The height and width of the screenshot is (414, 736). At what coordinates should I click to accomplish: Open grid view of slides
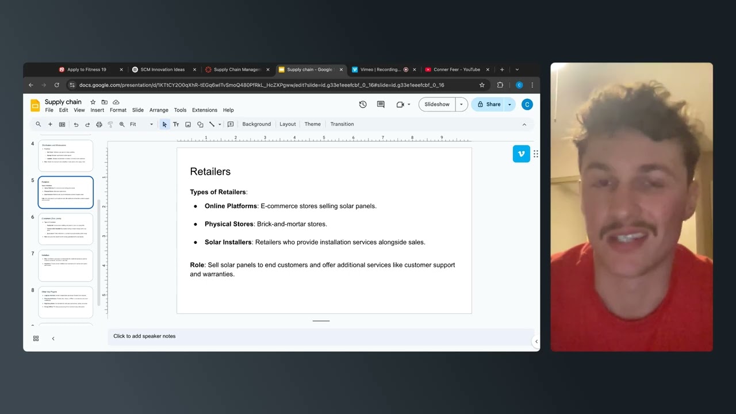pyautogui.click(x=36, y=339)
